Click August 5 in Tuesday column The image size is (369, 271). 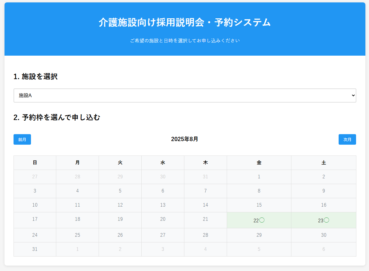(x=120, y=191)
